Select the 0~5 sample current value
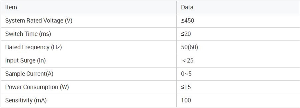The height and width of the screenshot is (108, 300). coord(186,74)
